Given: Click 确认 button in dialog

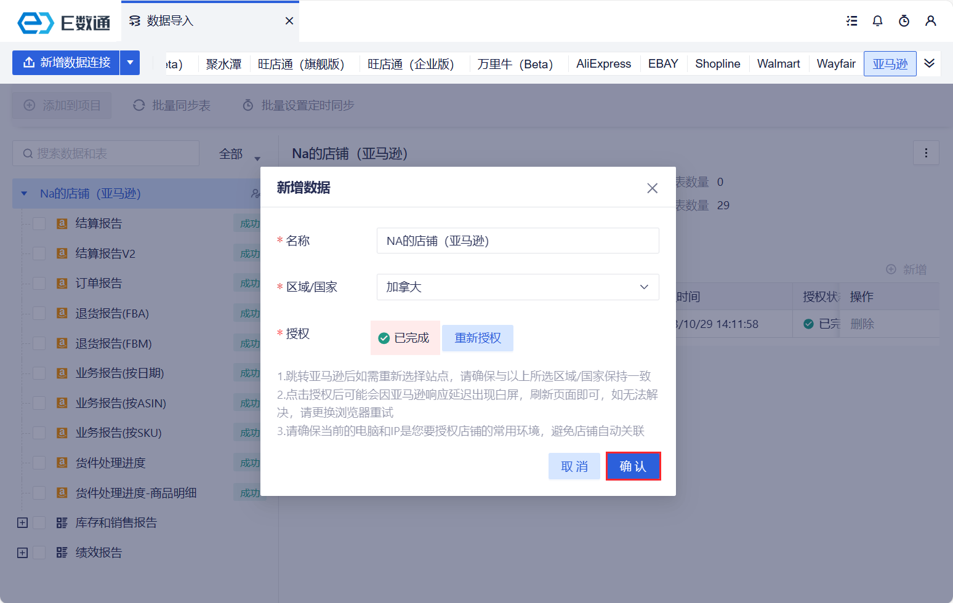Looking at the screenshot, I should pyautogui.click(x=633, y=466).
